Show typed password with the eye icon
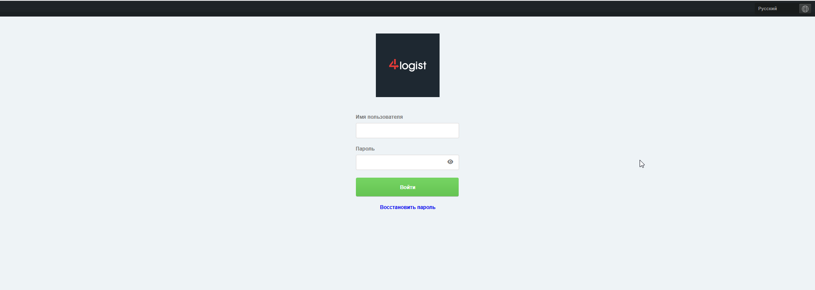The image size is (815, 290). tap(450, 162)
